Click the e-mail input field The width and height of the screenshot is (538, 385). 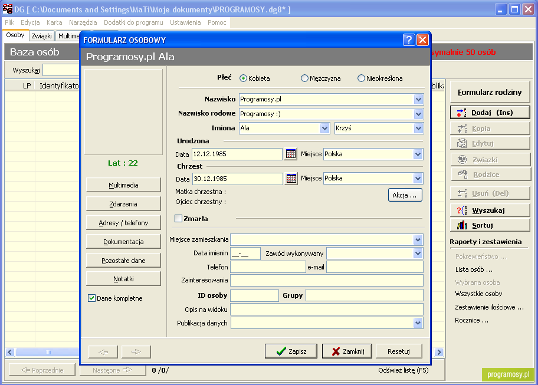375,267
